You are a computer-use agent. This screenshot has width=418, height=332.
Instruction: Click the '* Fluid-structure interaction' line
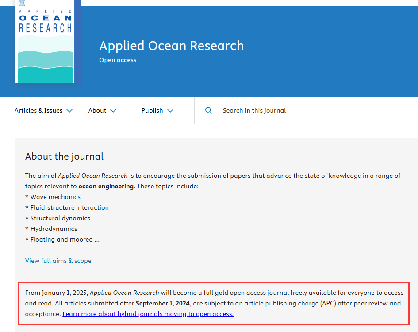[x=67, y=207]
